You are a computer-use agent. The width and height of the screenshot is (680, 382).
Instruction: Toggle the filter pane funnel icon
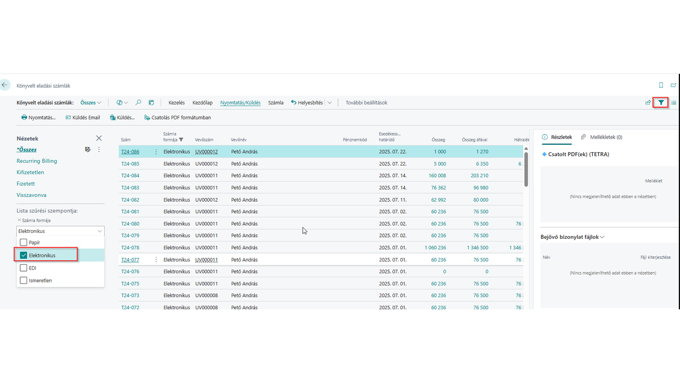[661, 102]
